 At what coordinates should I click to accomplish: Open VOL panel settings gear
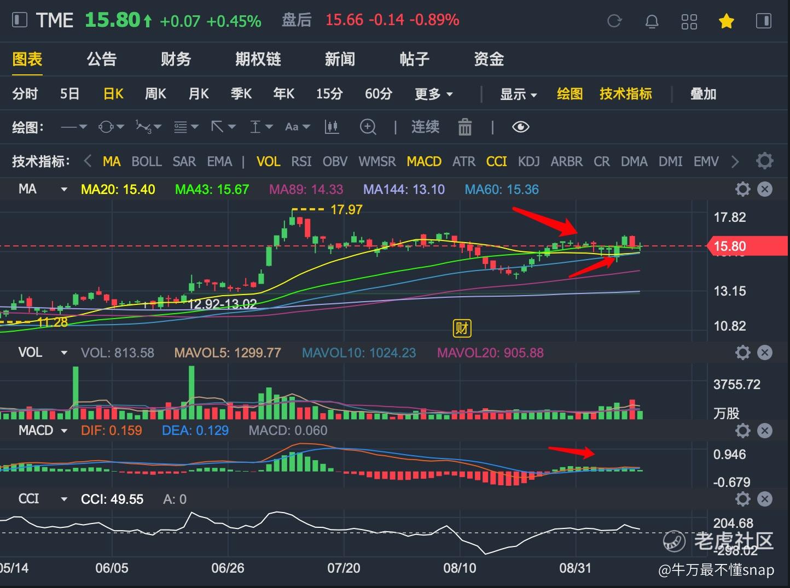[742, 352]
